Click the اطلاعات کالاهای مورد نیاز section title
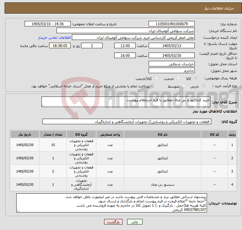This screenshot has height=230, width=242. click(x=215, y=111)
